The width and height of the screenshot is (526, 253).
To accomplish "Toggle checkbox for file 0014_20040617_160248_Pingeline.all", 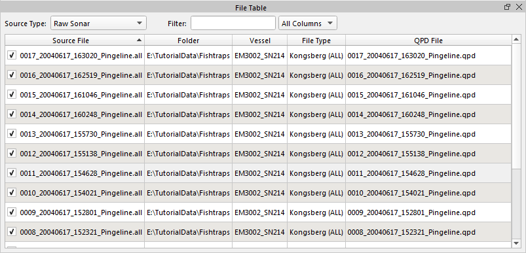I will tap(12, 114).
